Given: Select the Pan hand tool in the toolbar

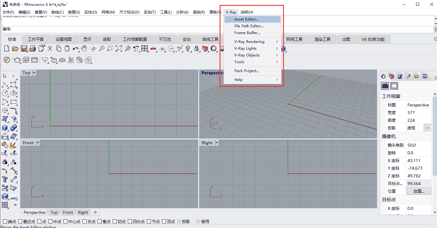Looking at the screenshot, I should tap(84, 48).
